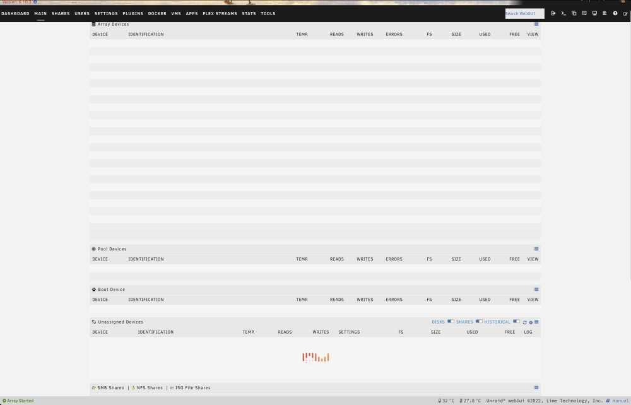Open Unassigned Devices gear settings icon
The image size is (631, 405).
click(x=531, y=322)
